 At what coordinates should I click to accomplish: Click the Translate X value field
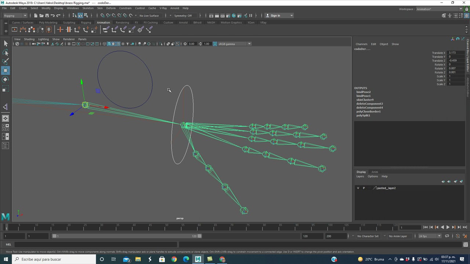456,53
